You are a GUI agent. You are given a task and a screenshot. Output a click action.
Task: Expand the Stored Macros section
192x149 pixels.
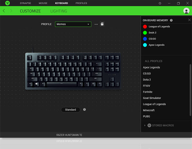pos(145,125)
